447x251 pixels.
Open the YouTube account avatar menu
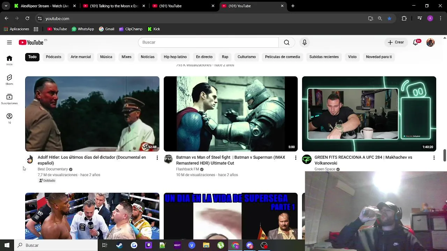(430, 43)
